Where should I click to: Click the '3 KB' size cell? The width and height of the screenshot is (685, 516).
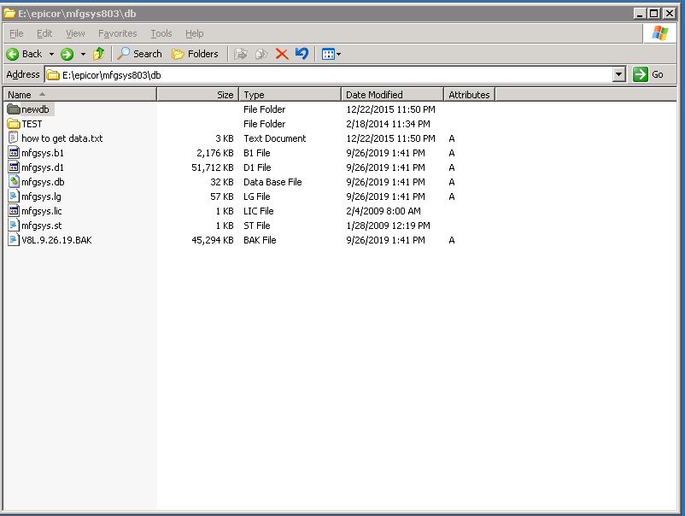tap(225, 138)
